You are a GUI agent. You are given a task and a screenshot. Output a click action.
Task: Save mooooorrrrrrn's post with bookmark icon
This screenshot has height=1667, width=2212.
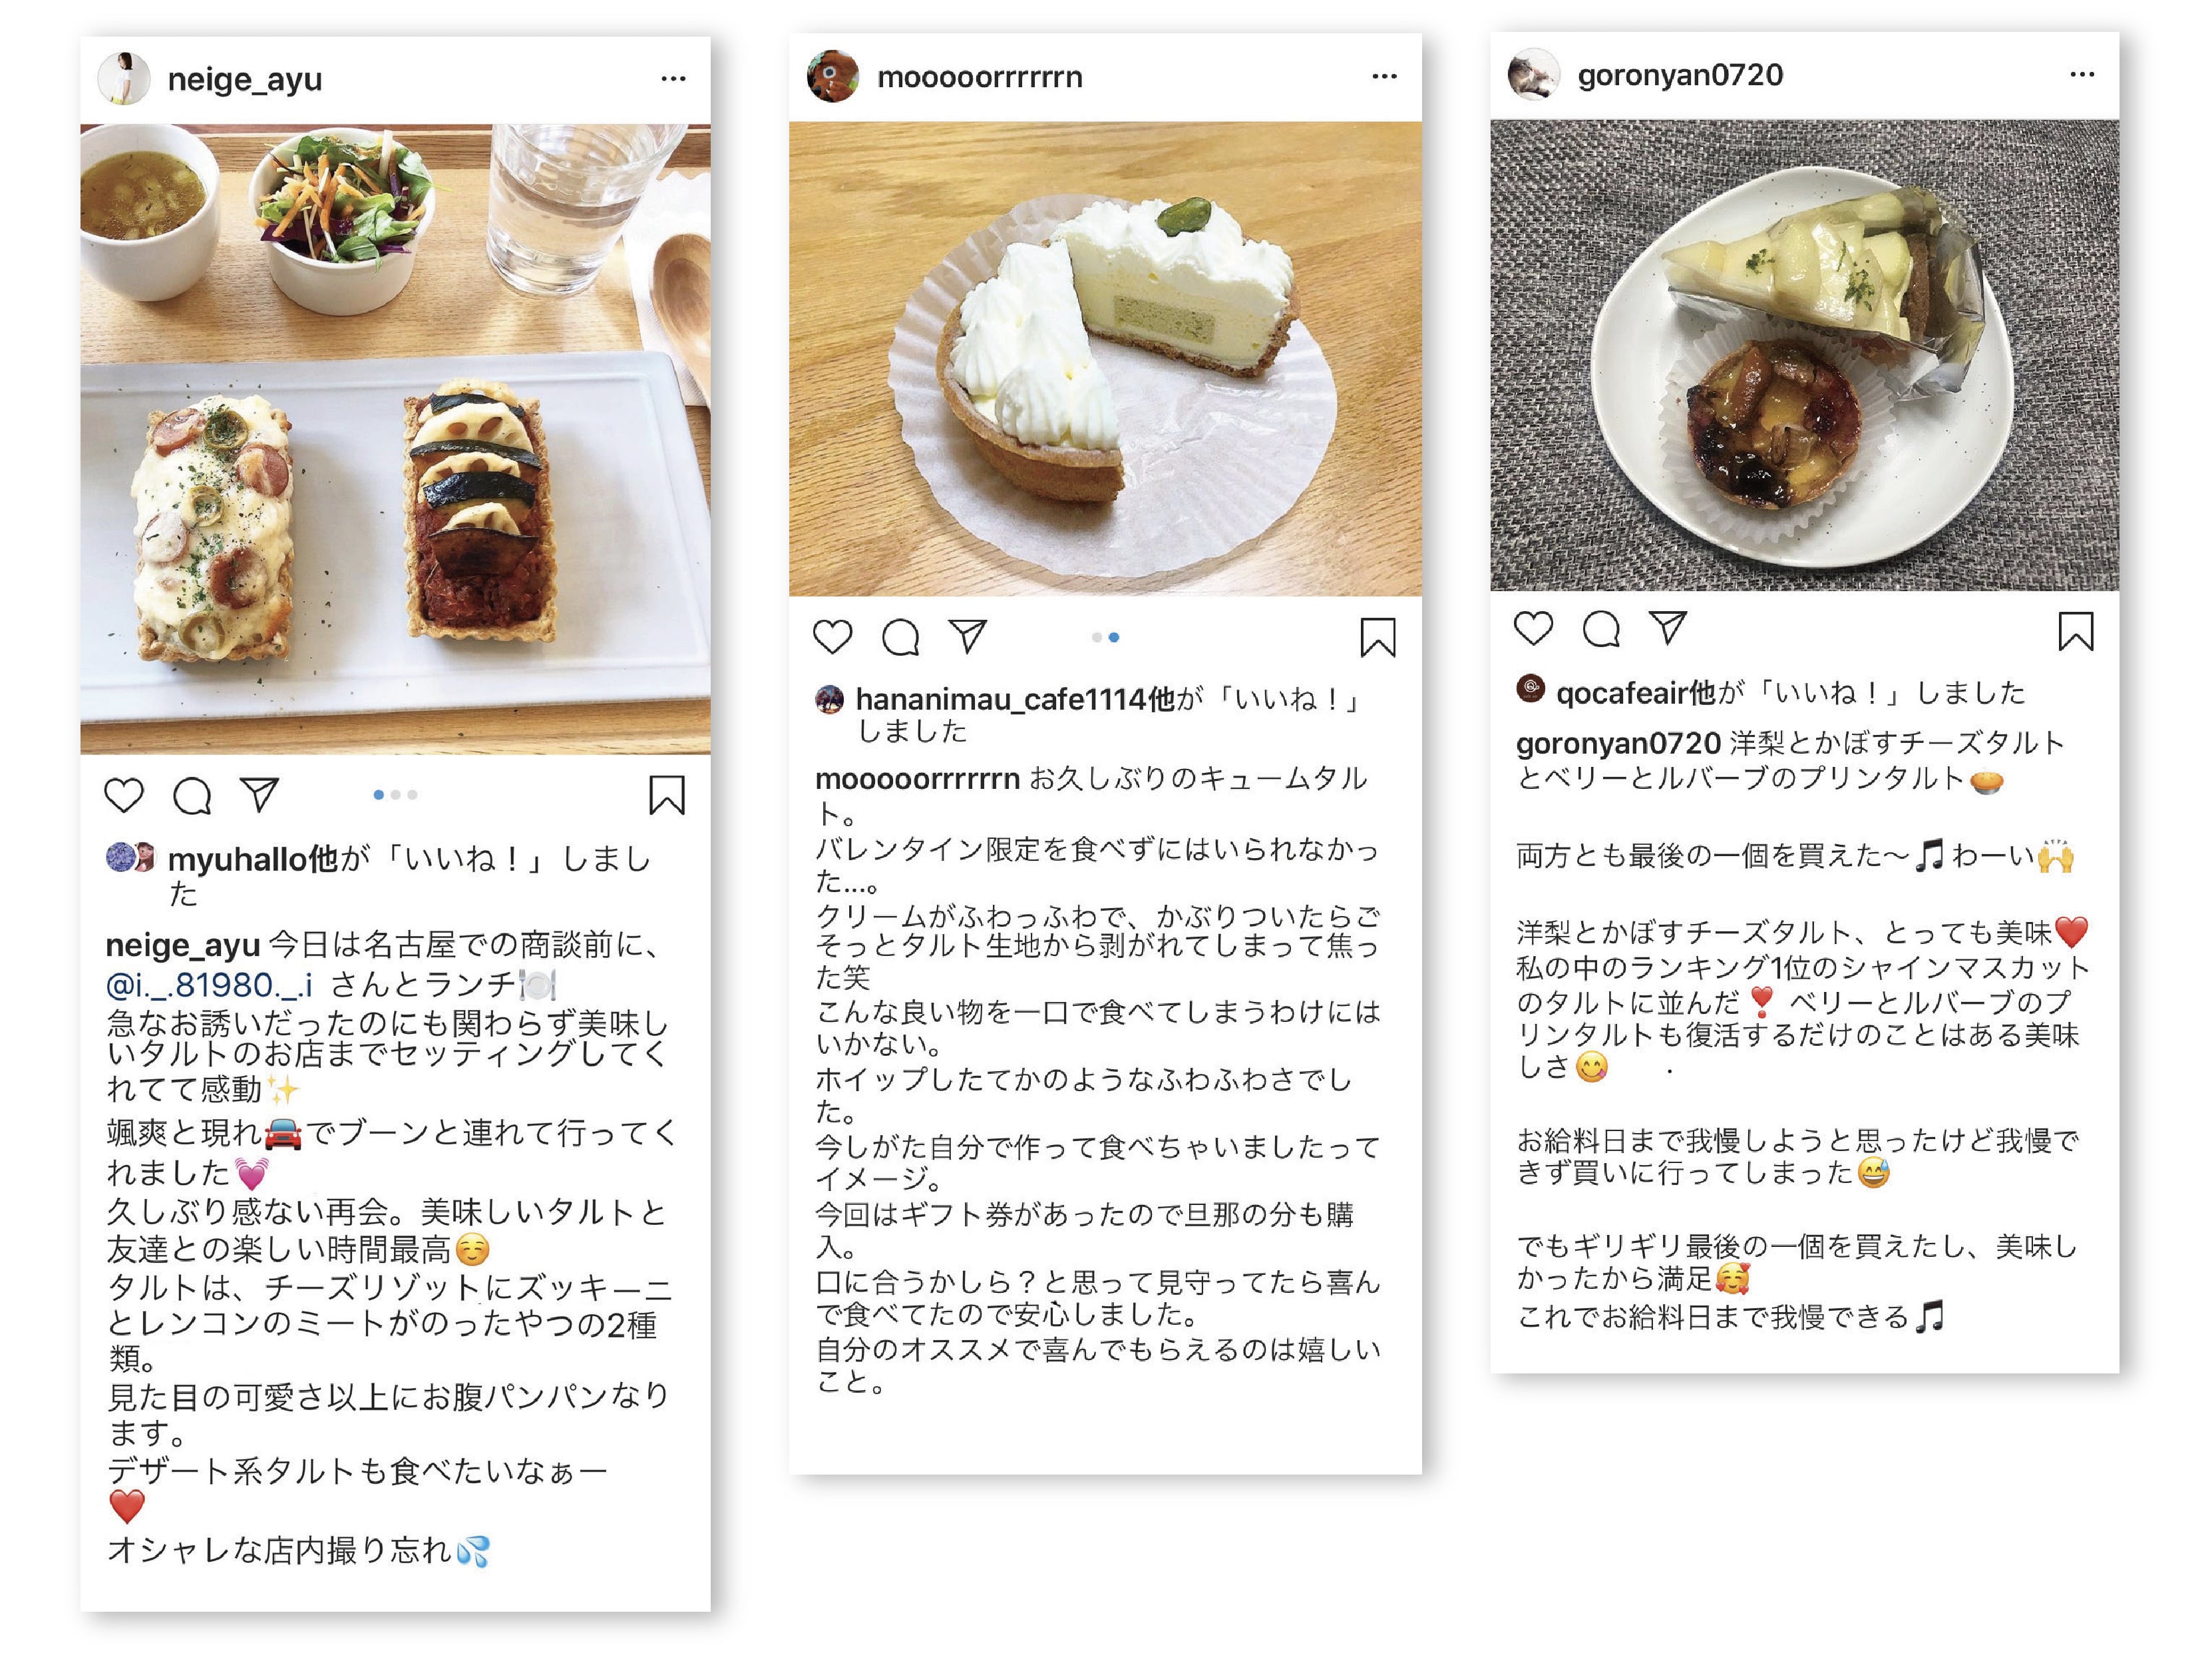[x=1378, y=636]
